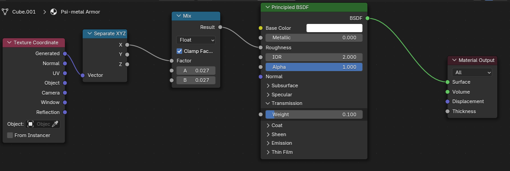The width and height of the screenshot is (510, 171).
Task: Click the Reflection output socket
Action: (65, 112)
